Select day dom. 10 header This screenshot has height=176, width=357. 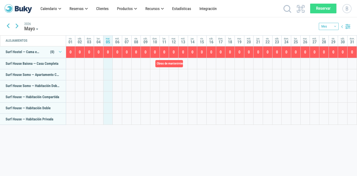coord(155,41)
